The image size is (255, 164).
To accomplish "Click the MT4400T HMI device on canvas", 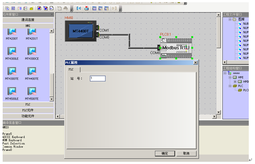I will point(81,31).
